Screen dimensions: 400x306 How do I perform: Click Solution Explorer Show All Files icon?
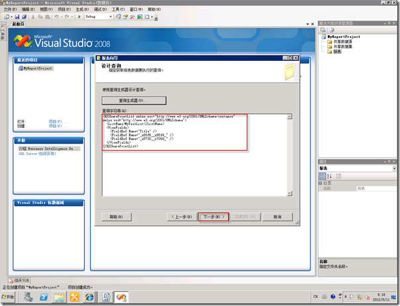[332, 30]
